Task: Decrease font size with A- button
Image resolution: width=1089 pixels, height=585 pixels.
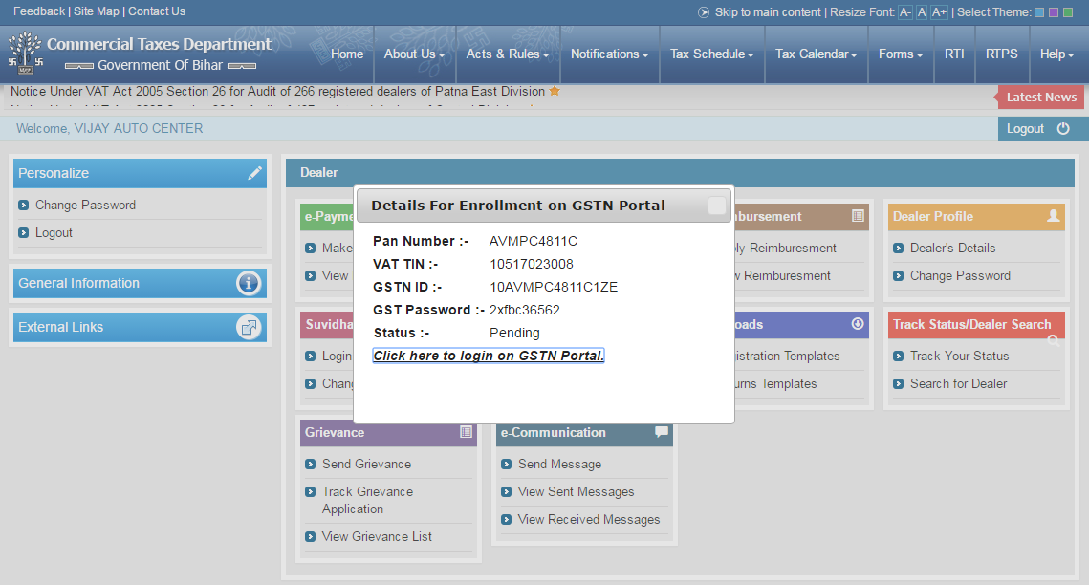Action: pyautogui.click(x=904, y=12)
